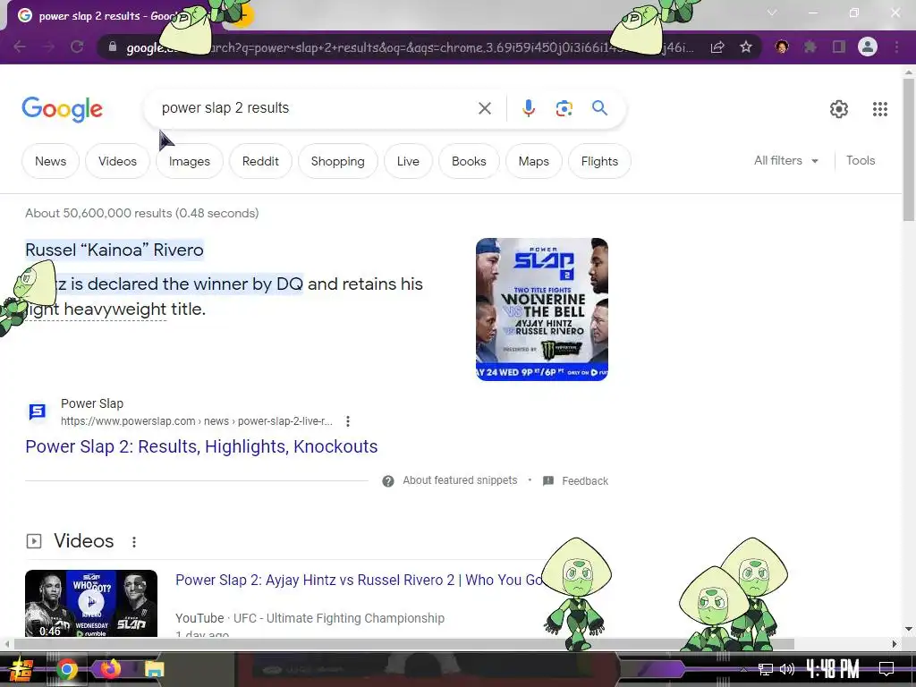Expand the All filters dropdown
This screenshot has height=687, width=916.
(x=785, y=161)
